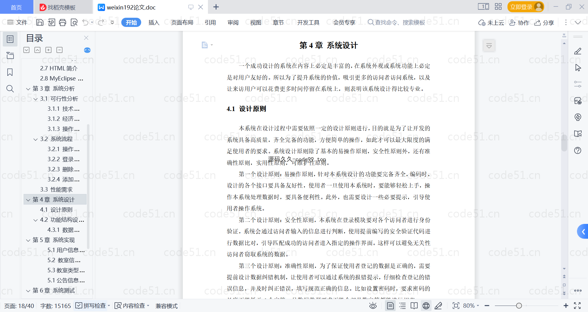Screen dimensions: 588x312
Task: Click the 协作 collaborate button
Action: pyautogui.click(x=519, y=23)
